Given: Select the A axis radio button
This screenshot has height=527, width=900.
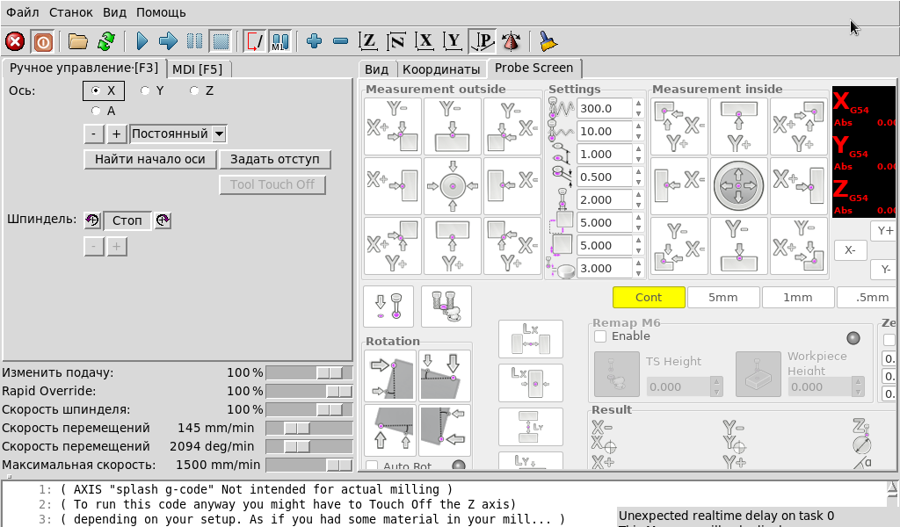Looking at the screenshot, I should point(96,112).
